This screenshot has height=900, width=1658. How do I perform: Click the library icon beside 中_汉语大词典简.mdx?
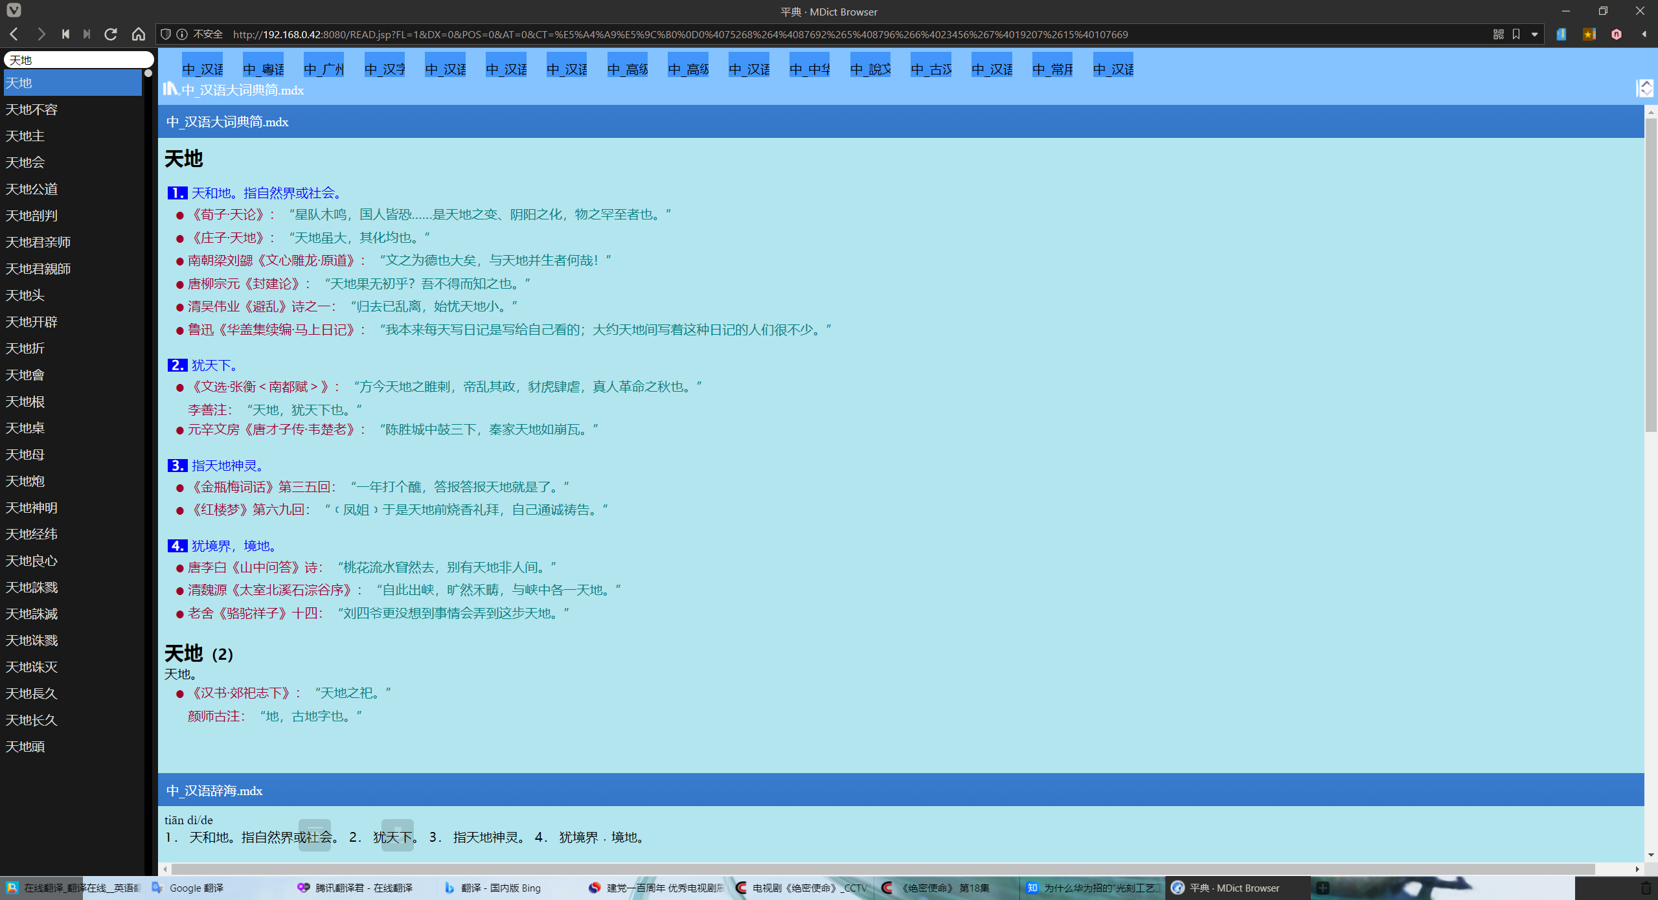(170, 89)
